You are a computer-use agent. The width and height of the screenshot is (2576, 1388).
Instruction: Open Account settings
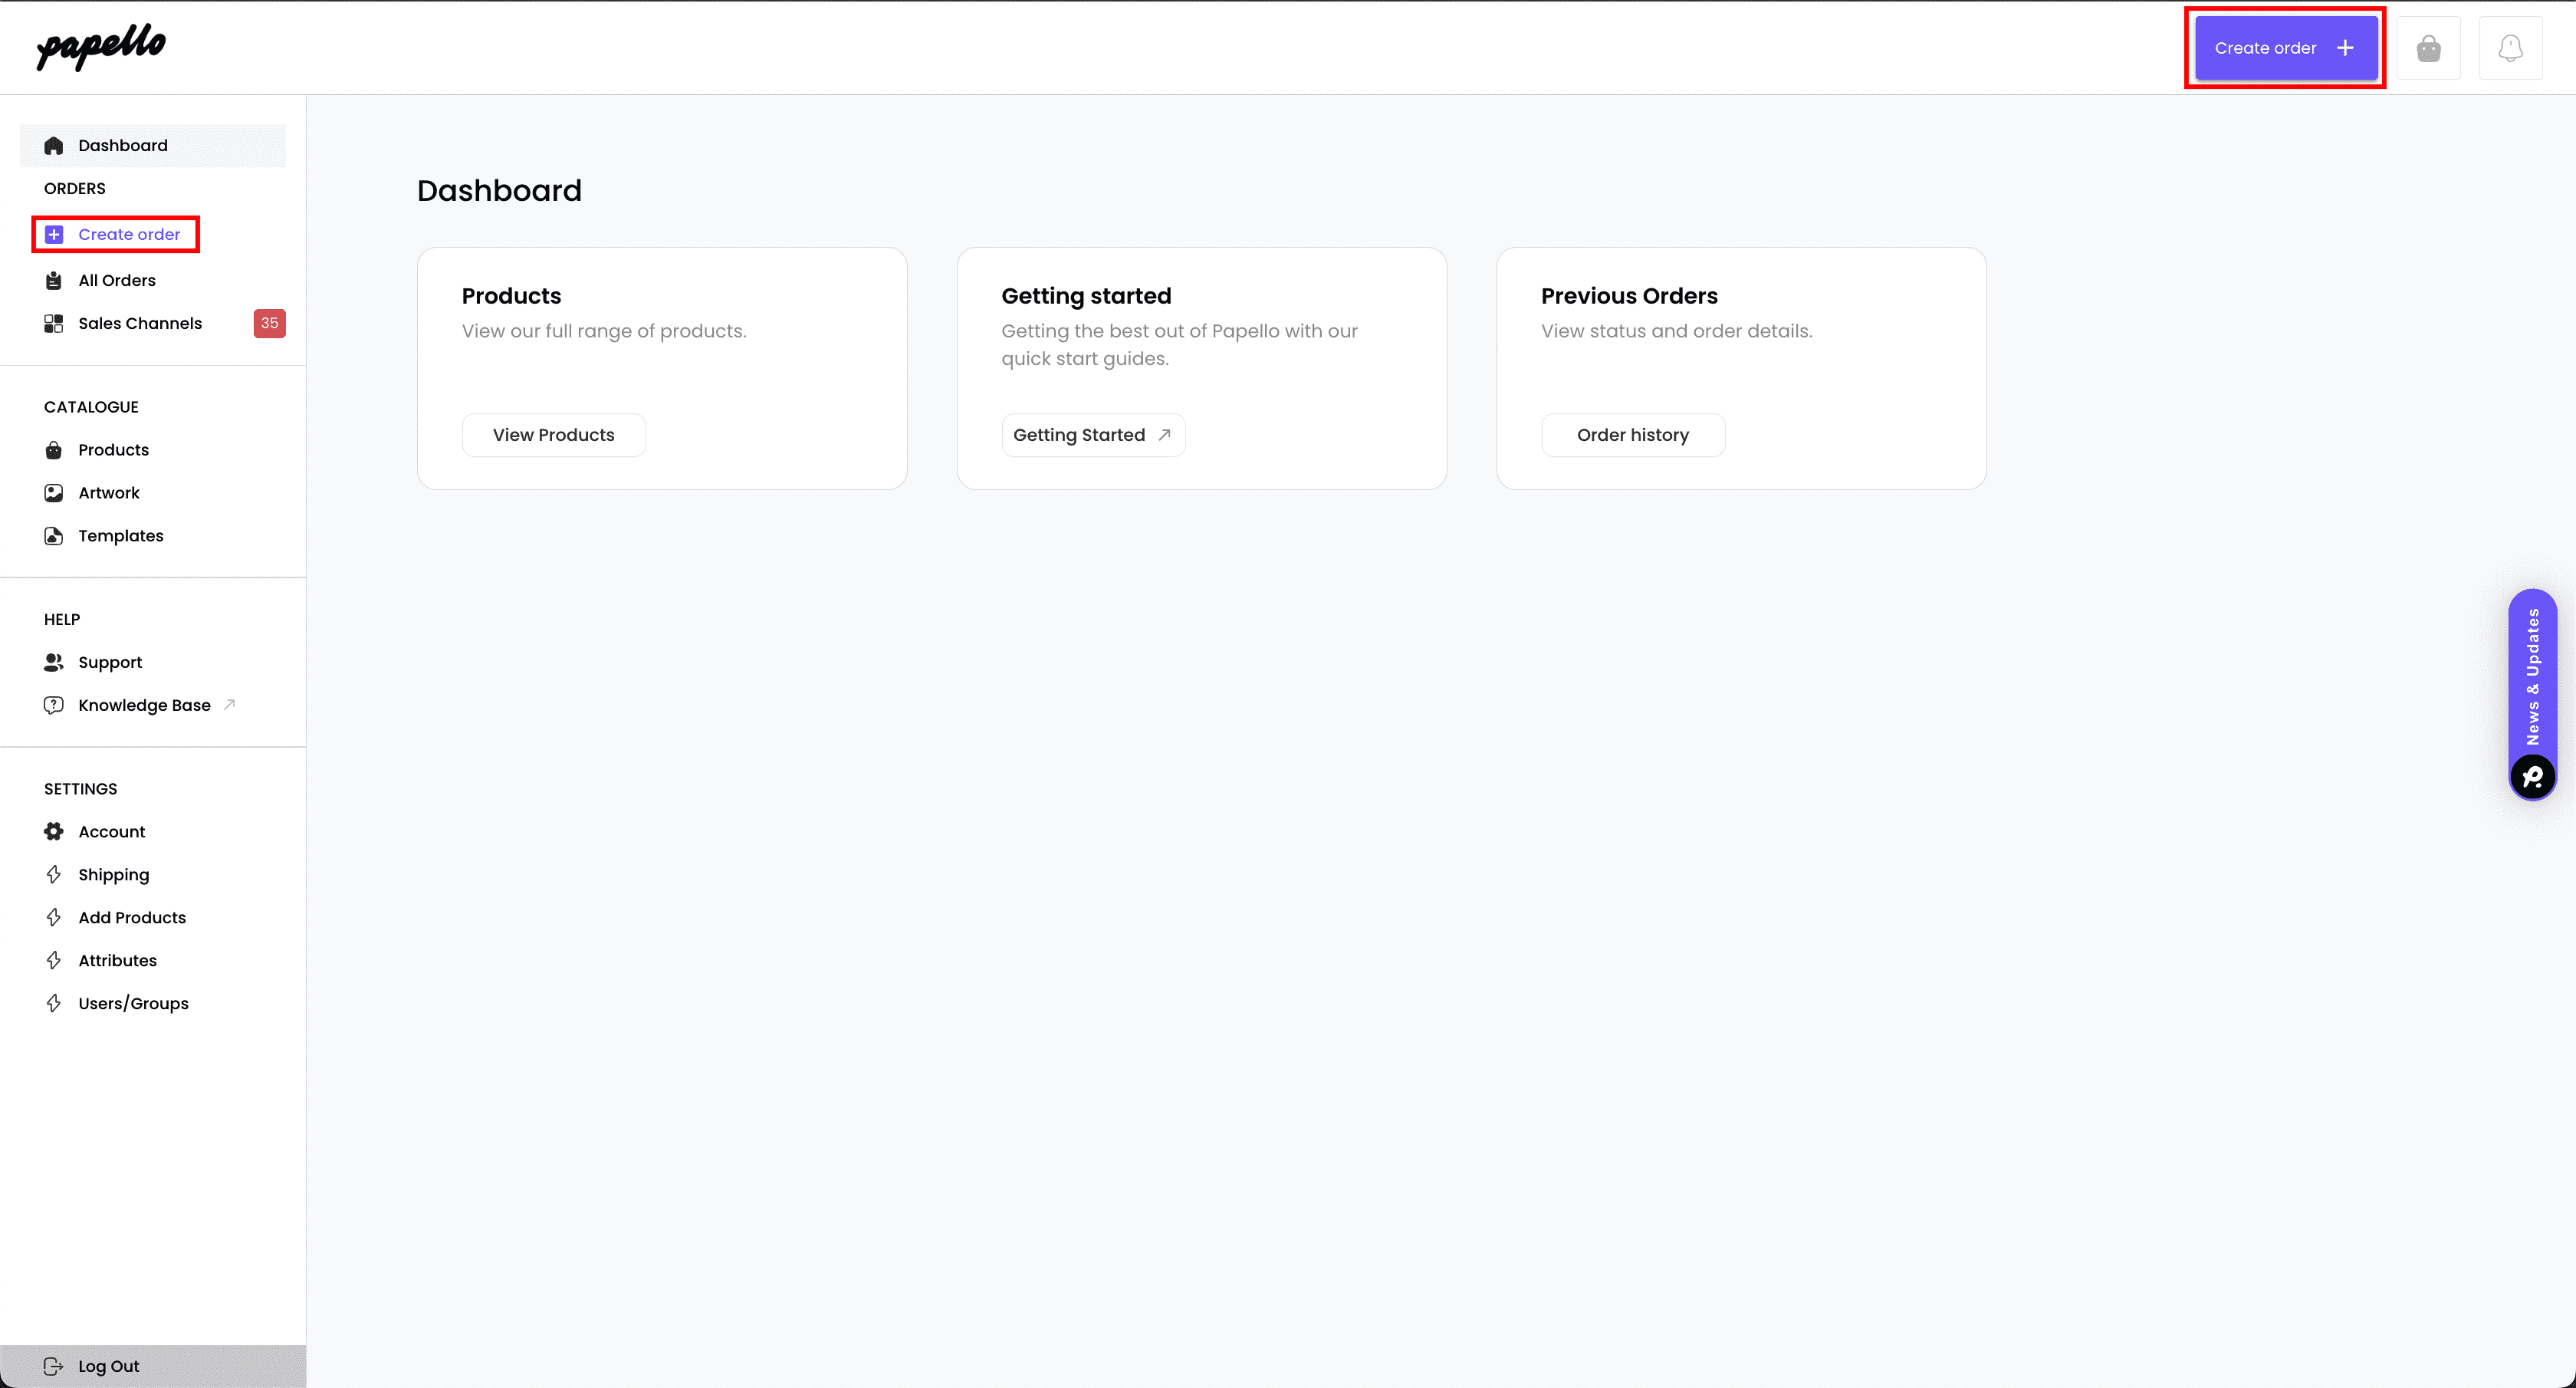click(x=112, y=832)
